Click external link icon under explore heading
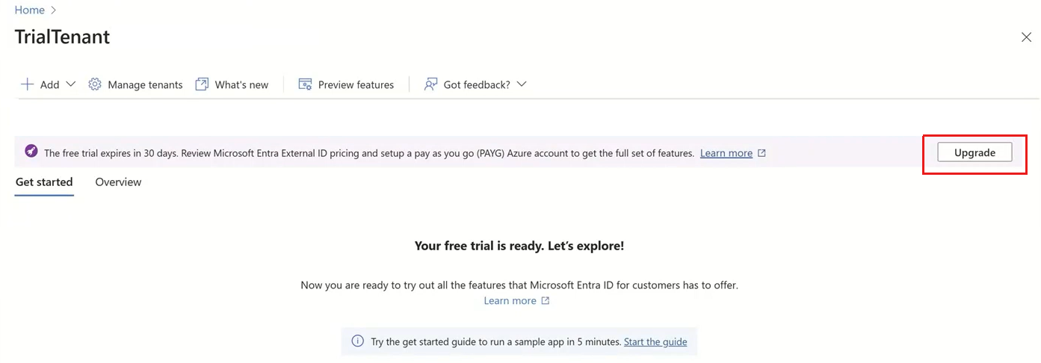Screen dimensions: 1041x363 [x=546, y=301]
